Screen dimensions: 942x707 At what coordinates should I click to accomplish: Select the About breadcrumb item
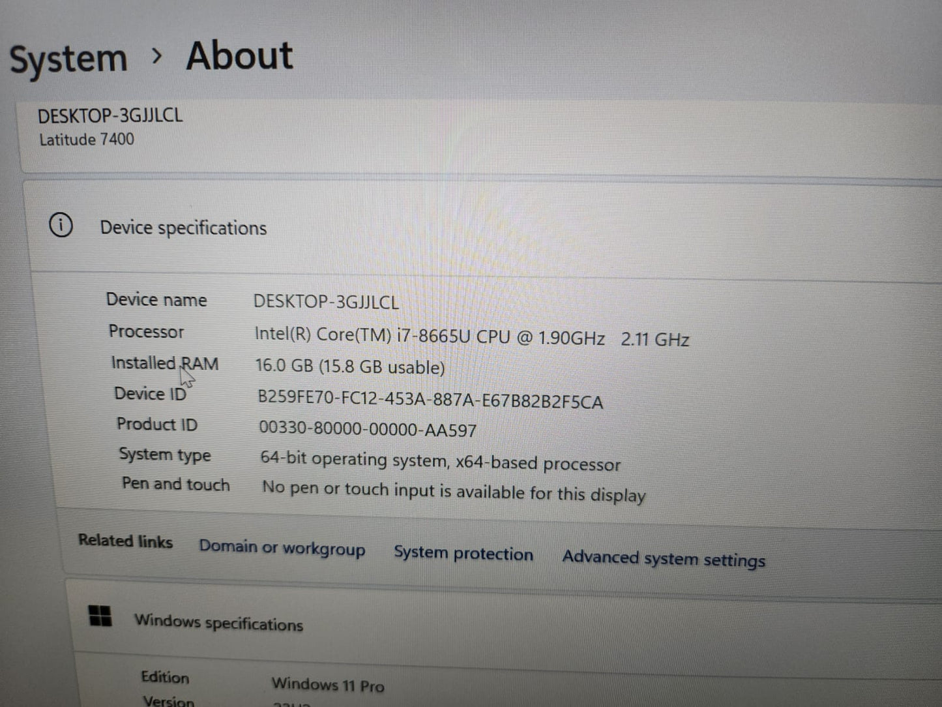click(239, 55)
